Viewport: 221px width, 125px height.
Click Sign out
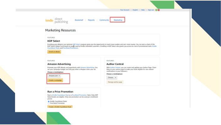pos(151,10)
